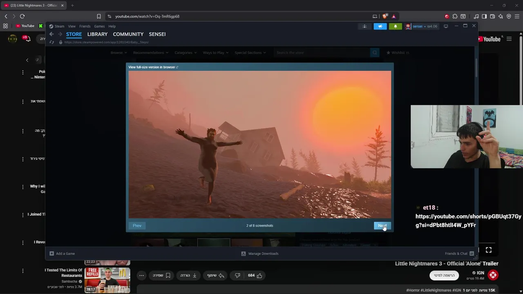Screen dimensions: 523x294
Task: Click View full-size version in browser link
Action: point(153,67)
